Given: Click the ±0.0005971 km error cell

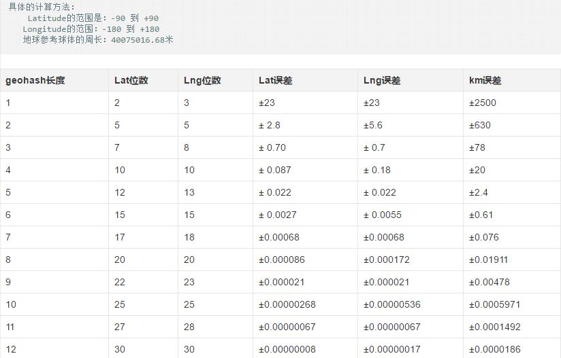Looking at the screenshot, I should (x=495, y=304).
